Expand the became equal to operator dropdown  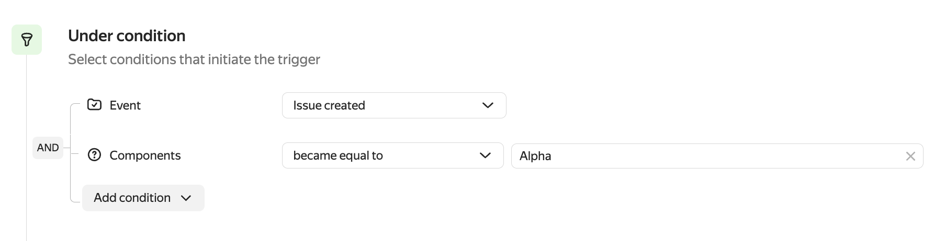392,155
